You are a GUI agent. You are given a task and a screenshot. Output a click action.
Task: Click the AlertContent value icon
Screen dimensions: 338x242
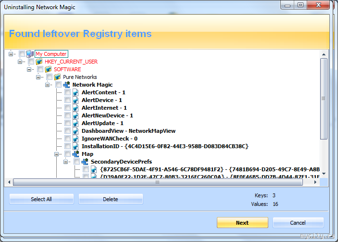pyautogui.click(x=75, y=92)
